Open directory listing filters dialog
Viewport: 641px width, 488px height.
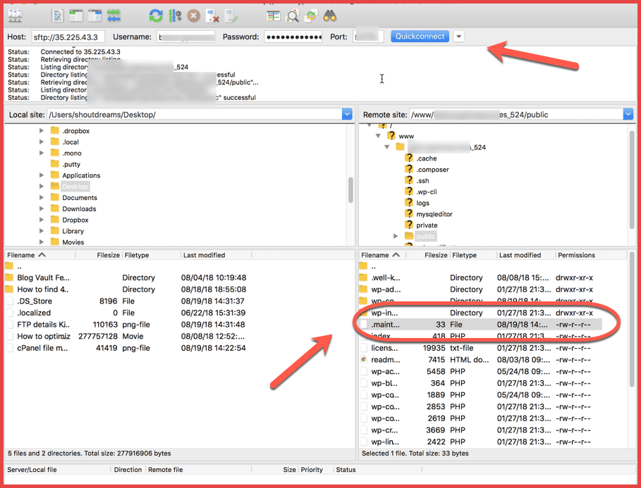(274, 15)
